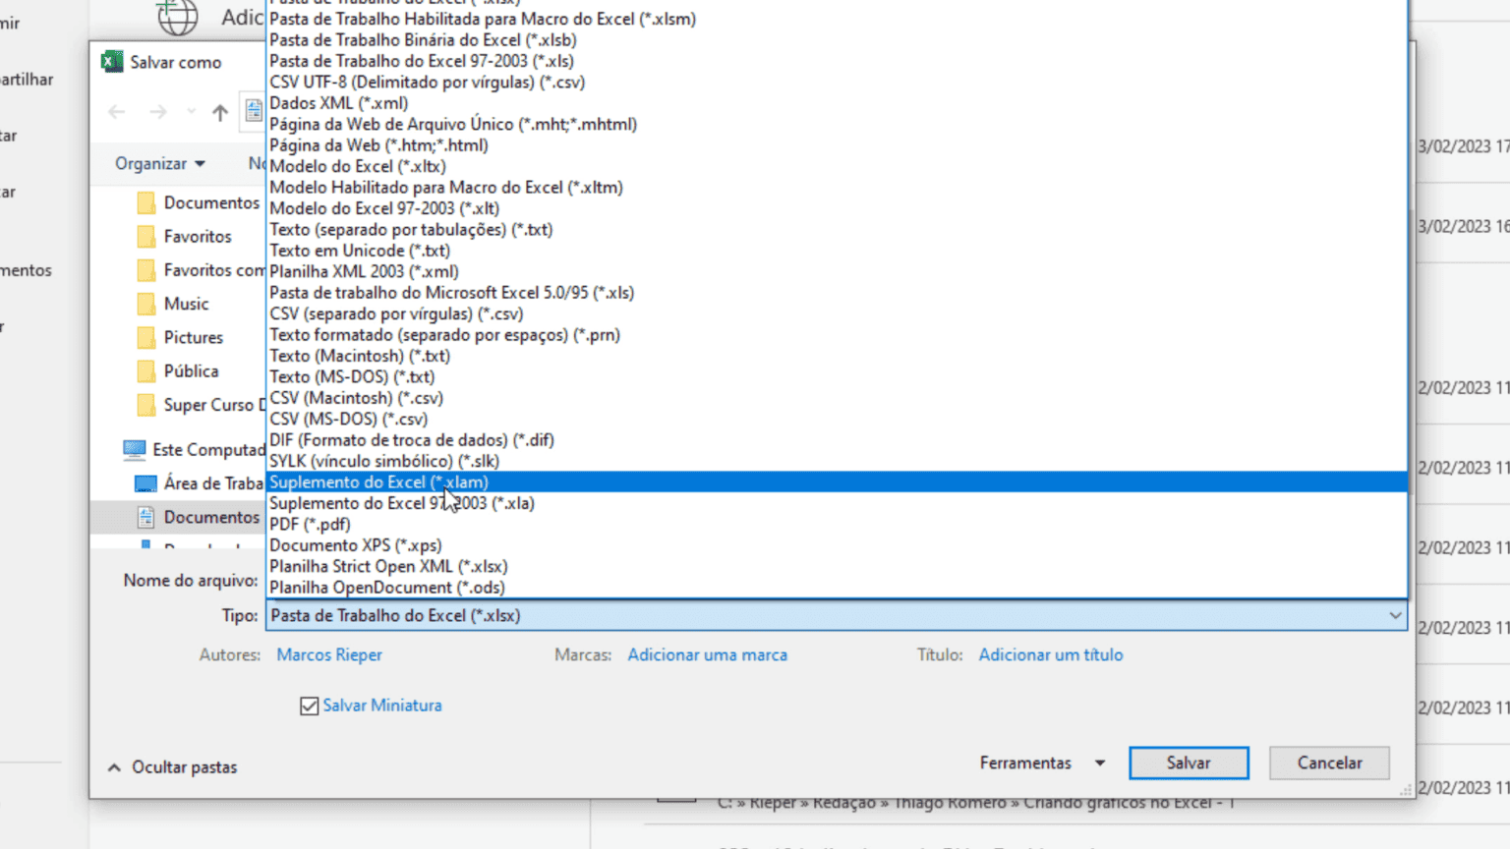Click the up arrow navigation icon

[220, 113]
